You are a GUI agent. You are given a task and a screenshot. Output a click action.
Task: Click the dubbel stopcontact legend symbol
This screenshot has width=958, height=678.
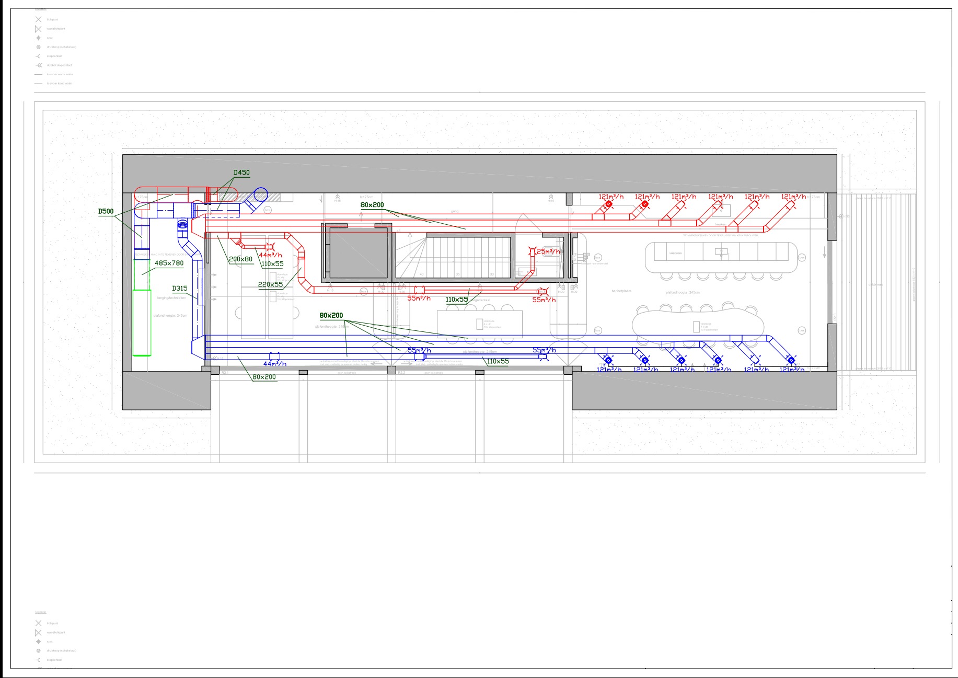pyautogui.click(x=38, y=65)
